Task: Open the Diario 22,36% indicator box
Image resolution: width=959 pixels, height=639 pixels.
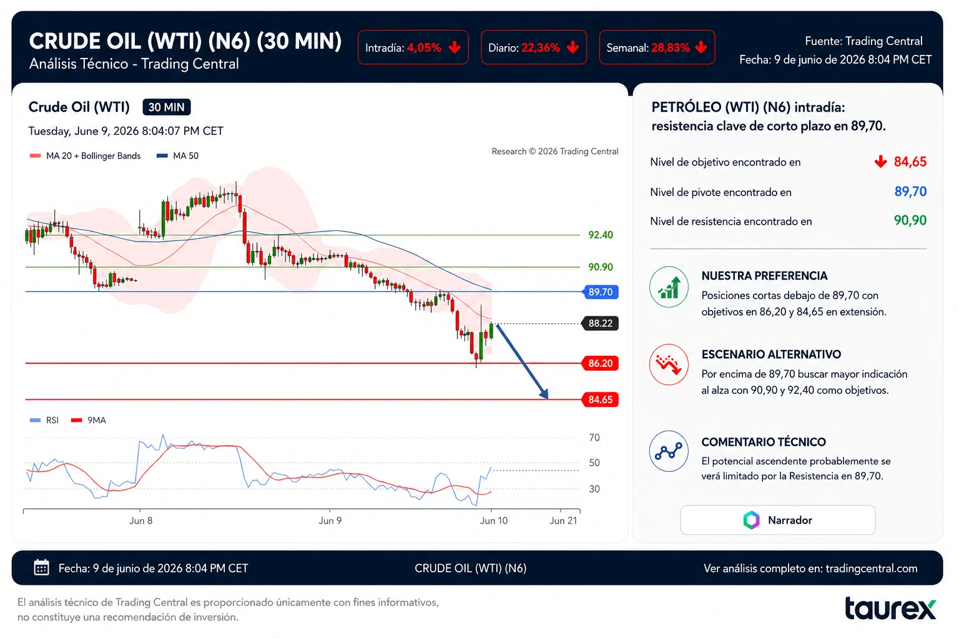Action: click(534, 47)
